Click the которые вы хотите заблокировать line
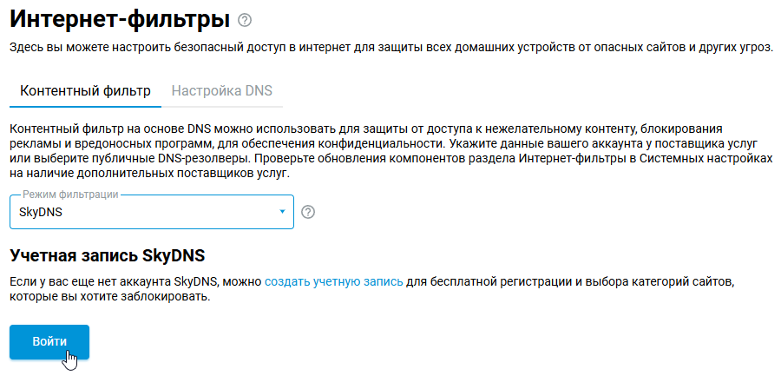 [x=109, y=298]
